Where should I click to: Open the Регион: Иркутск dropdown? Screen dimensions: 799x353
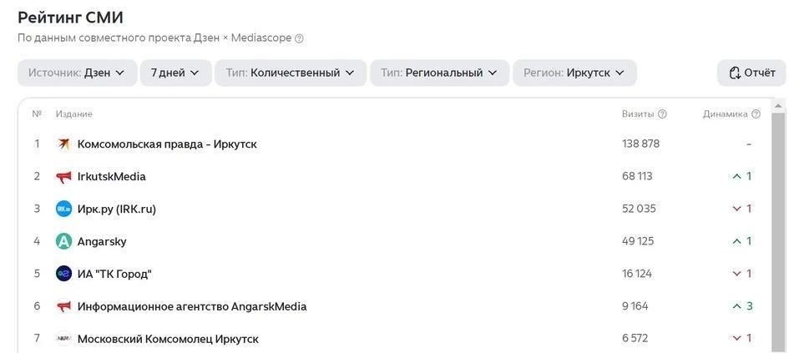click(574, 73)
